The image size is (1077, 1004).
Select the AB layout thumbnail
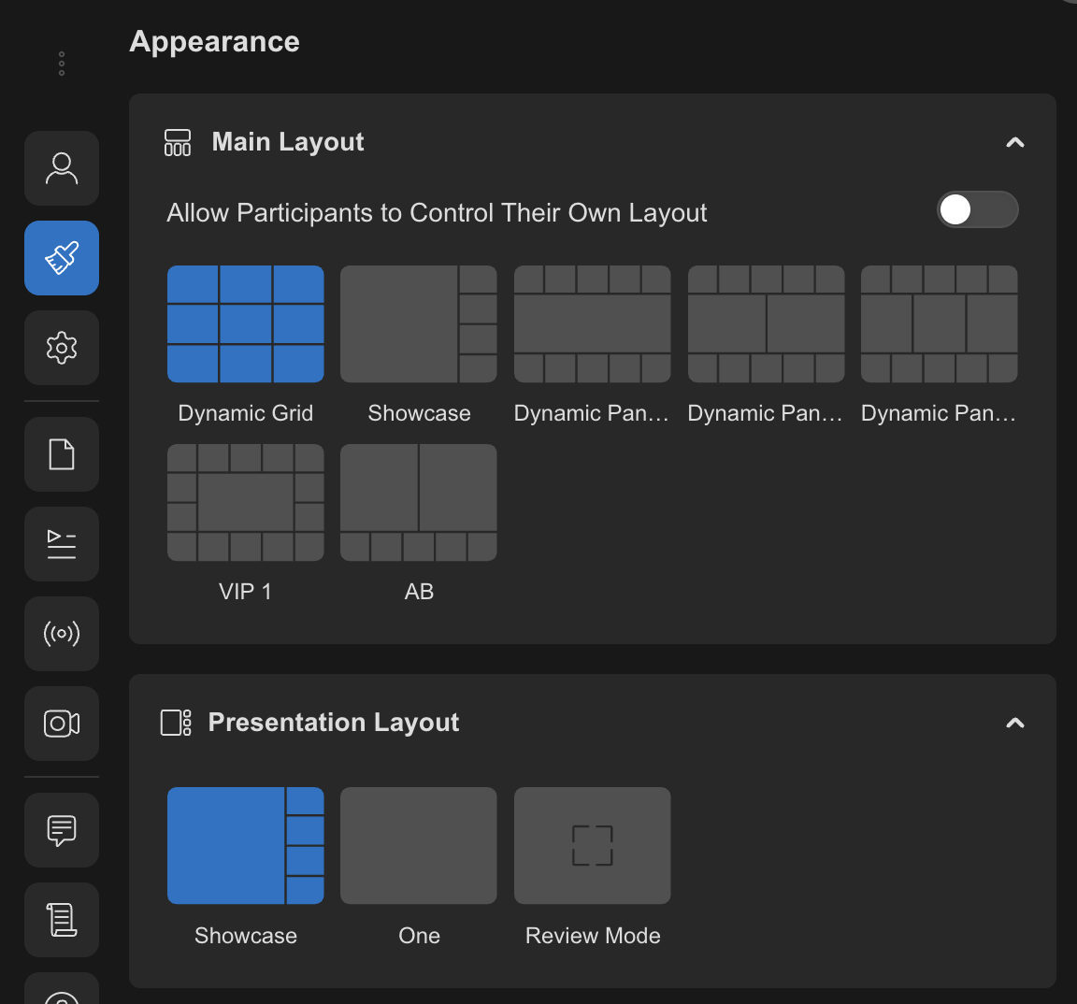click(419, 503)
